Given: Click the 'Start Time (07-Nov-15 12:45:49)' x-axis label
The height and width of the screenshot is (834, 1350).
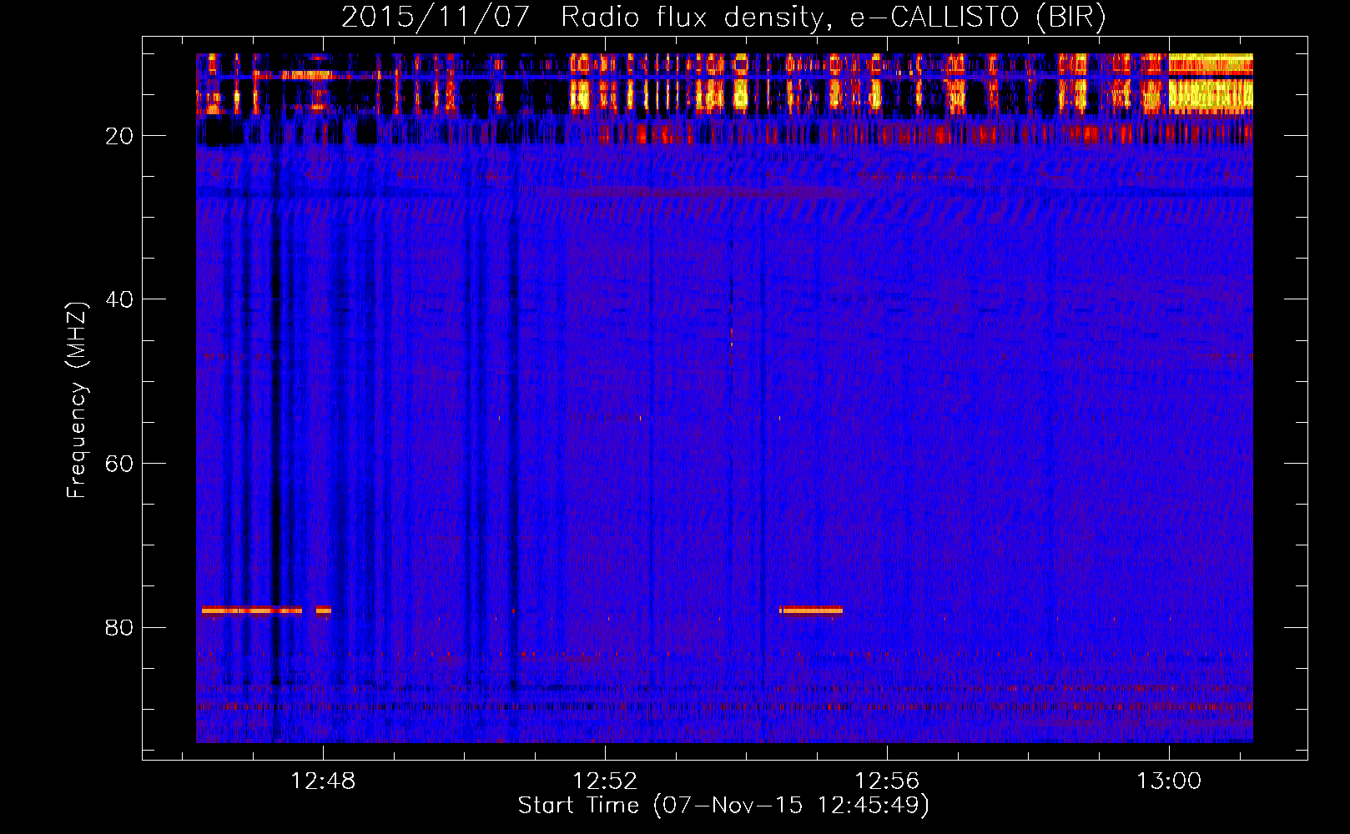Looking at the screenshot, I should click(x=723, y=806).
